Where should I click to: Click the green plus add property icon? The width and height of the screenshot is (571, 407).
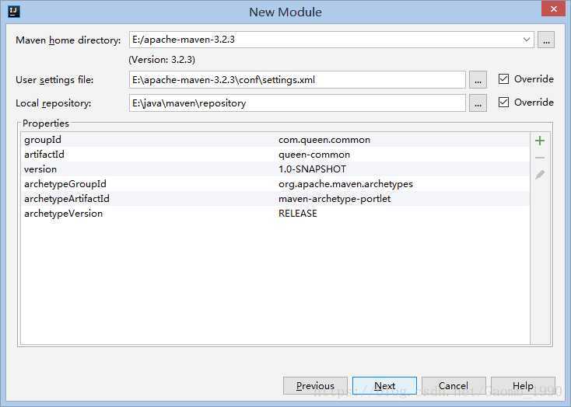click(540, 141)
